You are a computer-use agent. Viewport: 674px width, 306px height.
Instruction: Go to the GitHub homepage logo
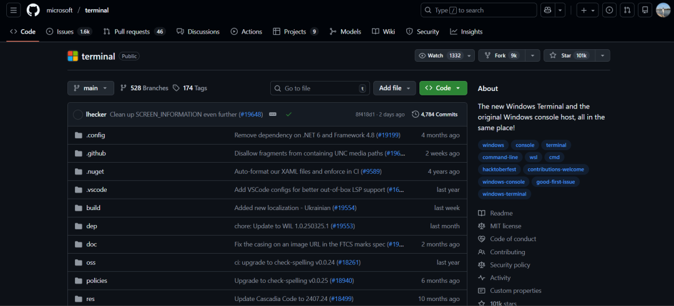[33, 11]
